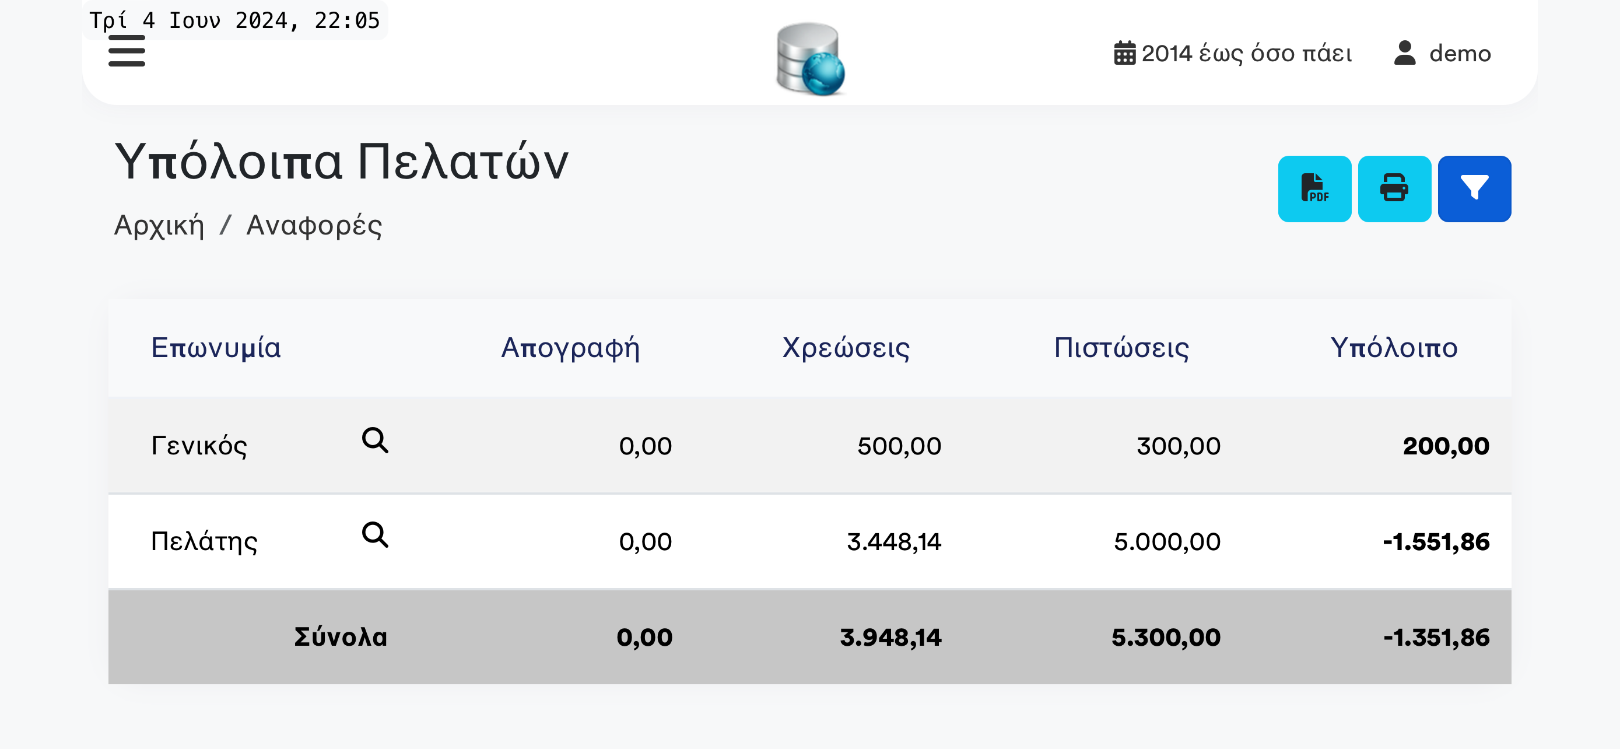Image resolution: width=1620 pixels, height=749 pixels.
Task: Export report with the PDF button
Action: [x=1314, y=188]
